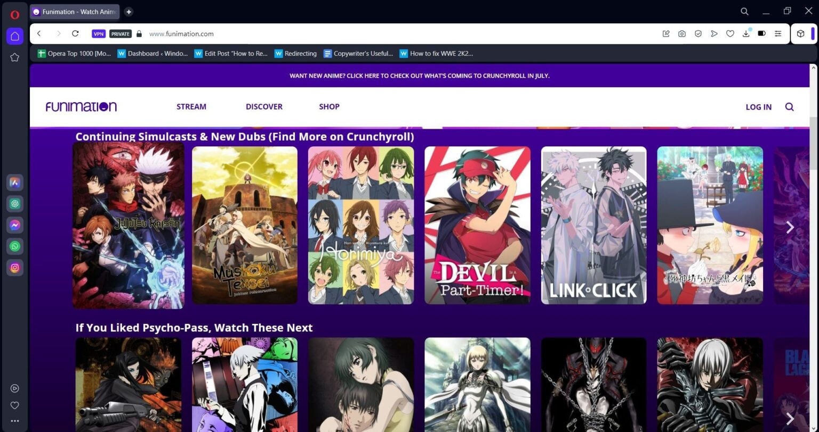
Task: Open WhatsApp in the sidebar
Action: coord(15,246)
